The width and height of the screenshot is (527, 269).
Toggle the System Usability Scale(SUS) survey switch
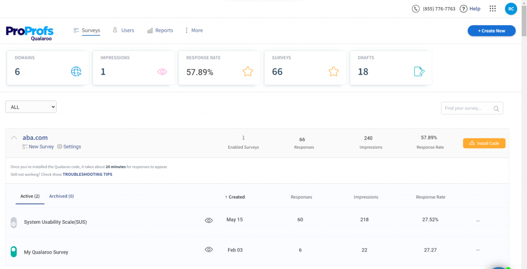[13, 222]
